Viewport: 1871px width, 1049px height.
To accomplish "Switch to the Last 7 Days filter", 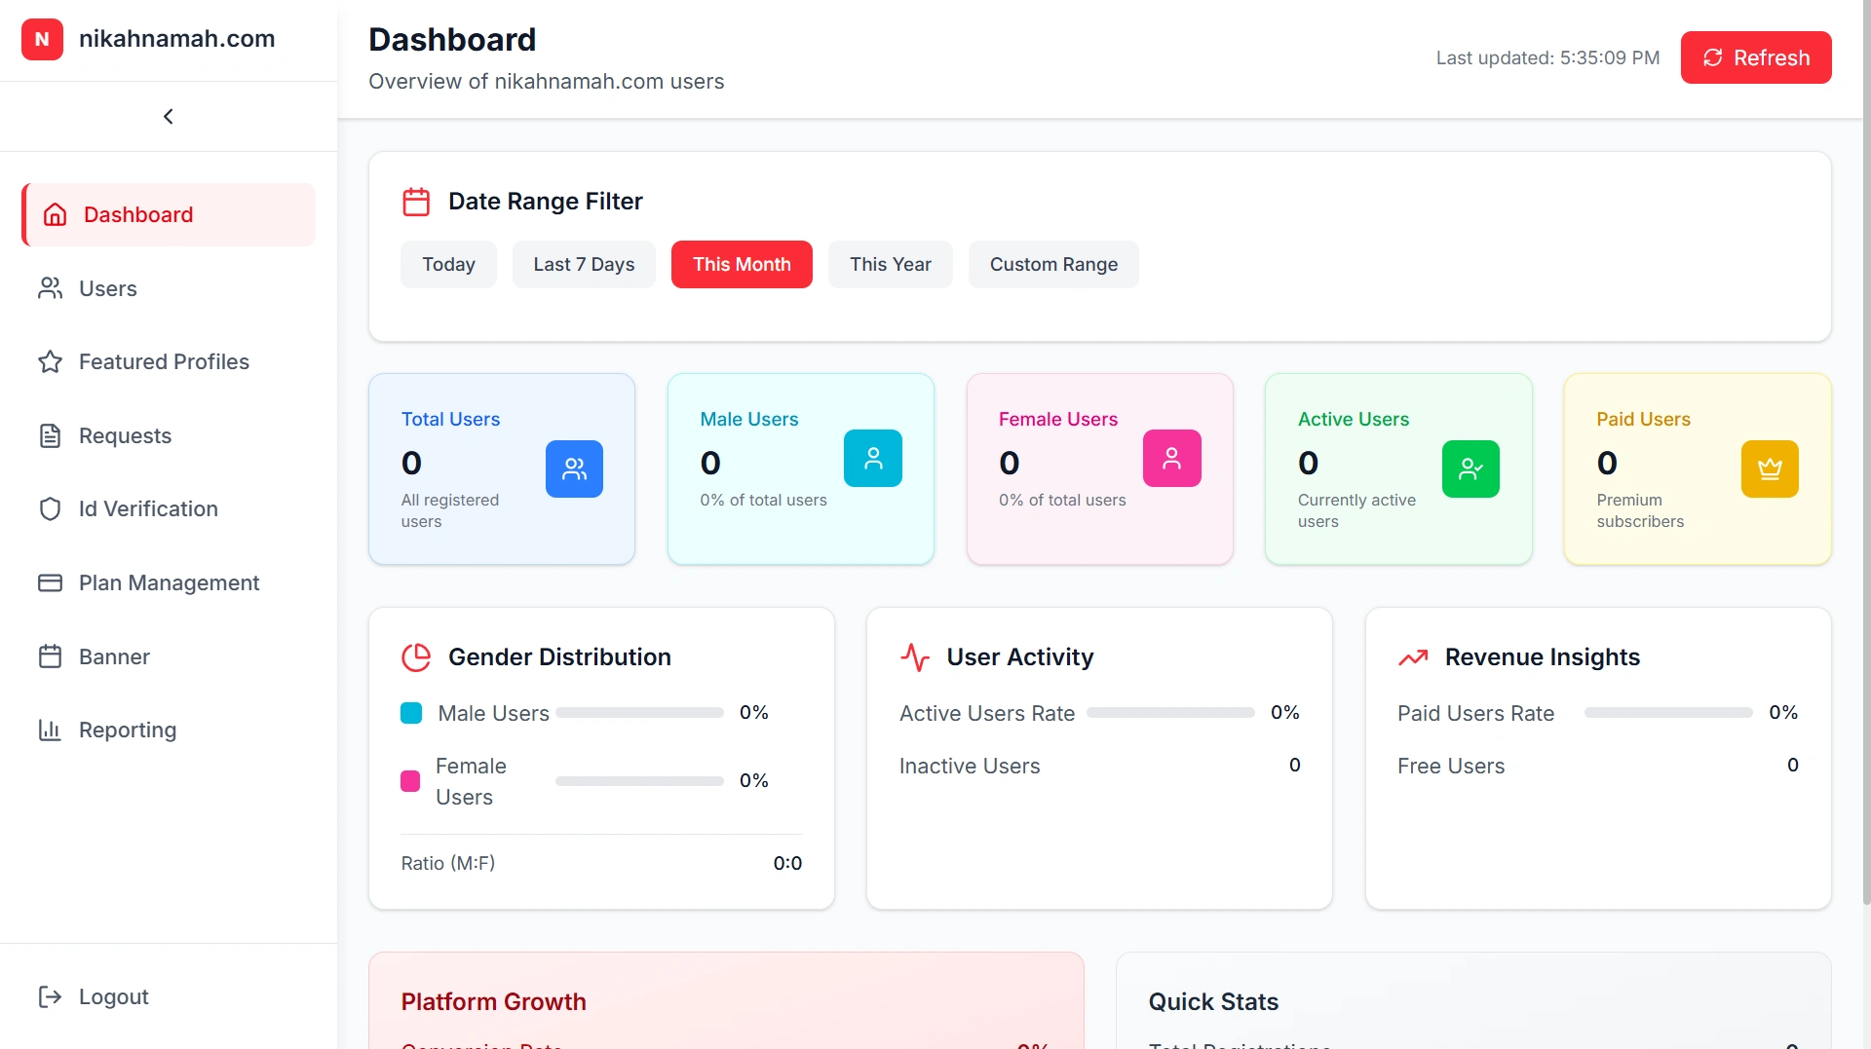I will pos(583,264).
